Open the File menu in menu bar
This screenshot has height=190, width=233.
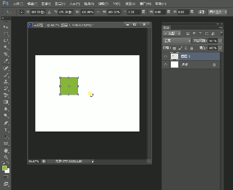tap(18, 4)
